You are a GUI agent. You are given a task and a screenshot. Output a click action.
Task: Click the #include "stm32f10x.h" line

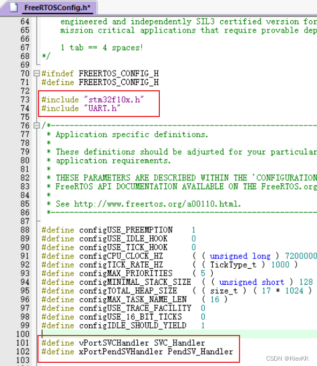92,100
